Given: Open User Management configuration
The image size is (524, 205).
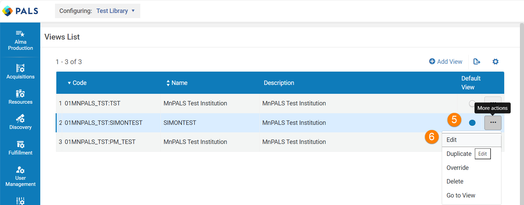Looking at the screenshot, I should (x=20, y=176).
